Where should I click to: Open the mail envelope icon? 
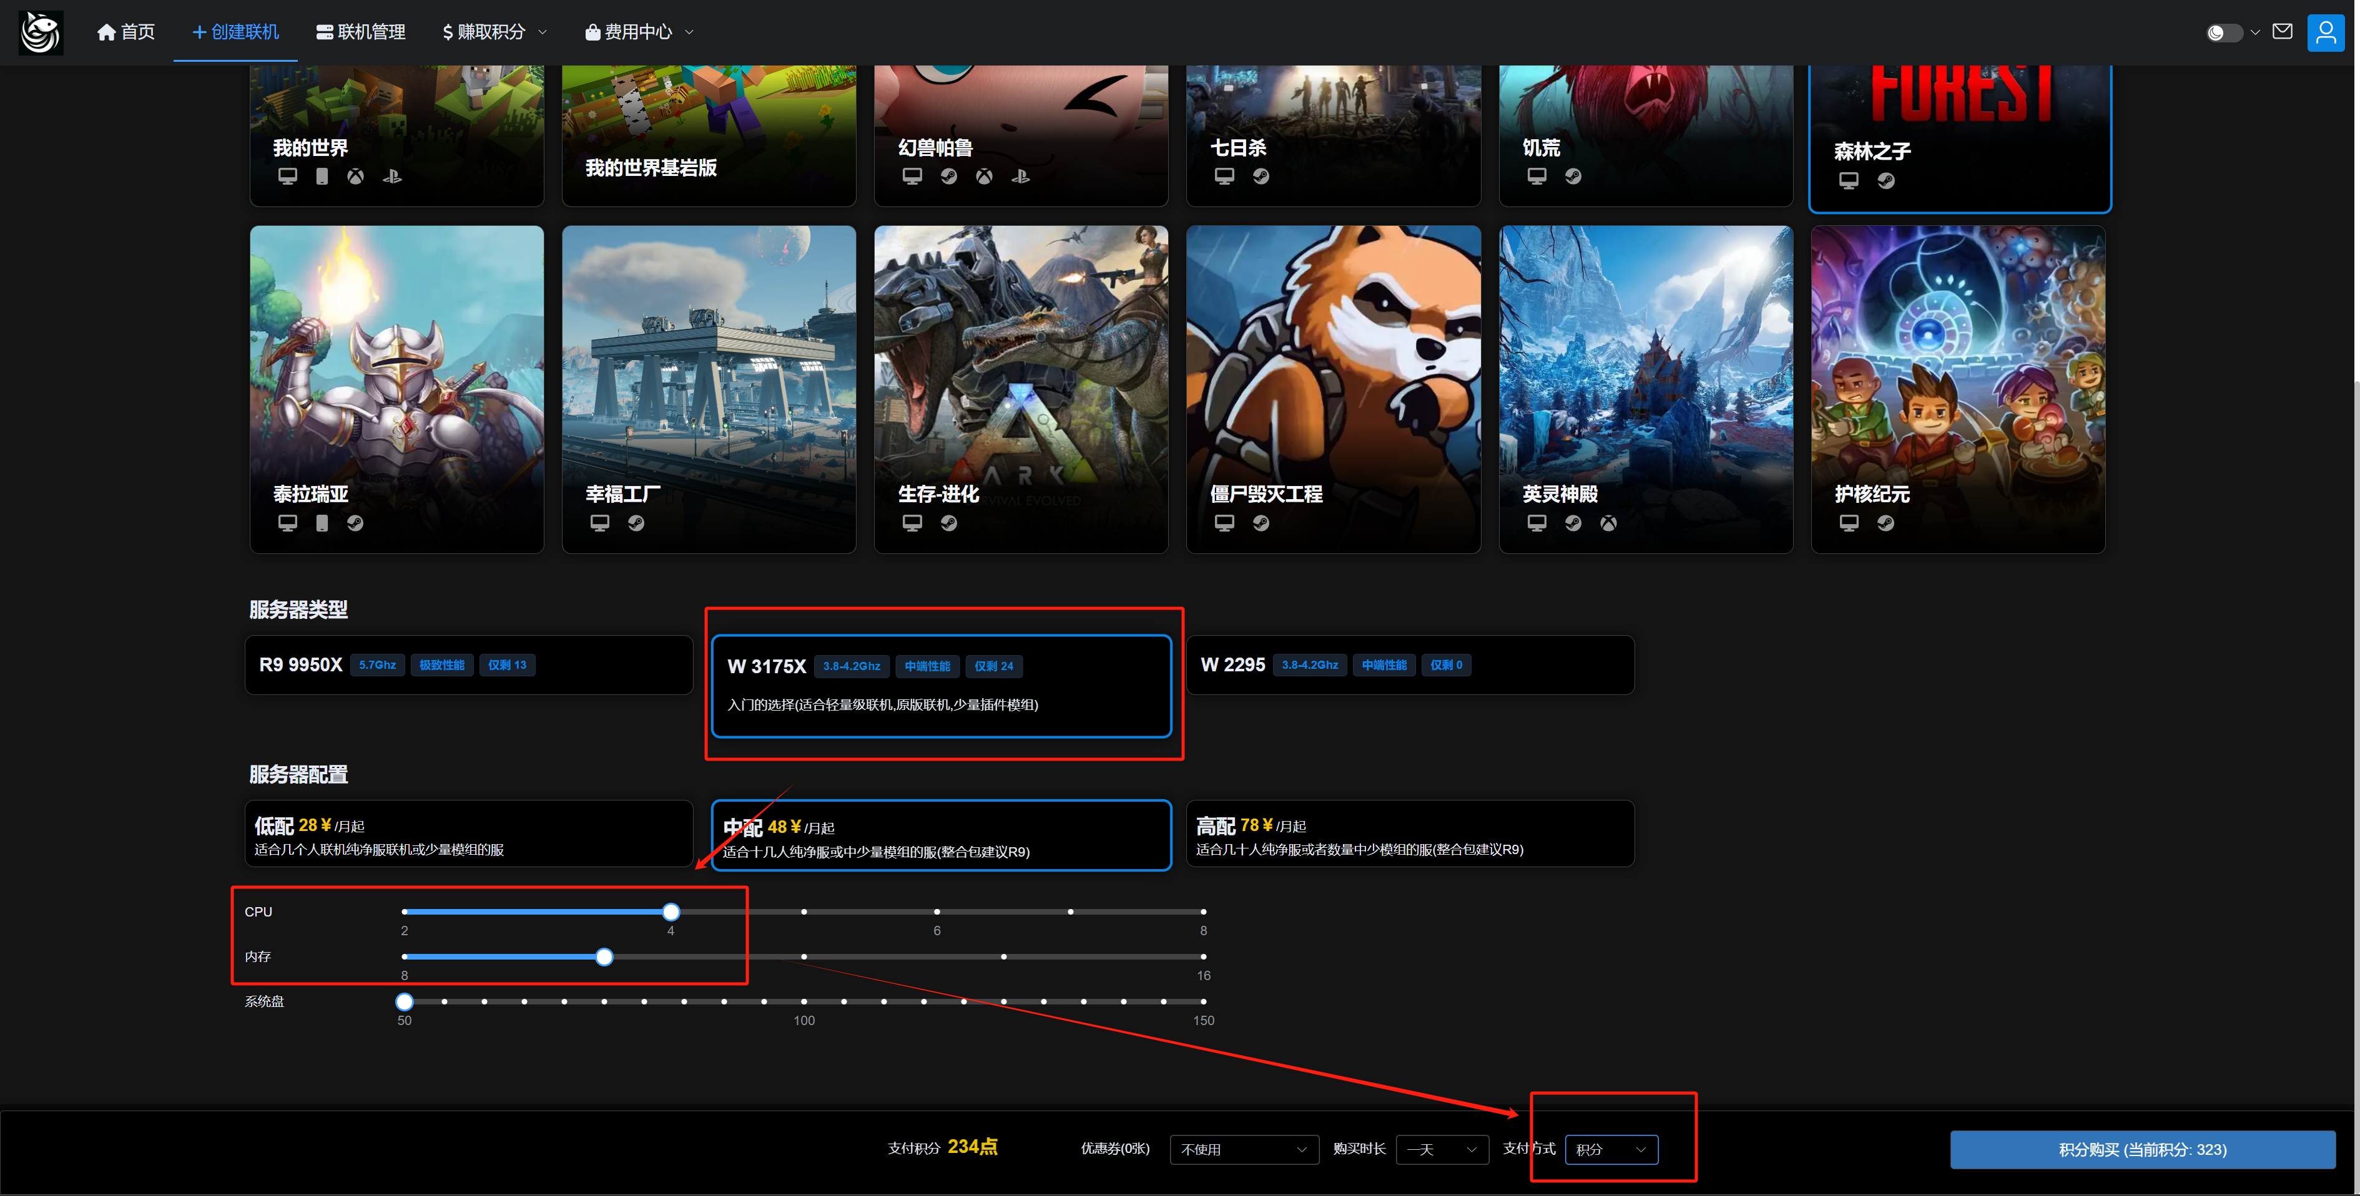pos(2282,32)
